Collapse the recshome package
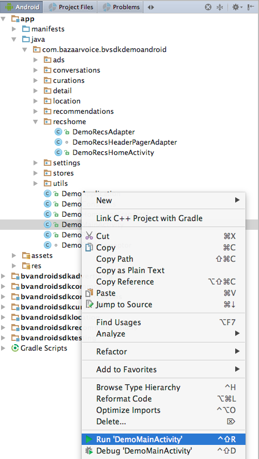 [36, 121]
